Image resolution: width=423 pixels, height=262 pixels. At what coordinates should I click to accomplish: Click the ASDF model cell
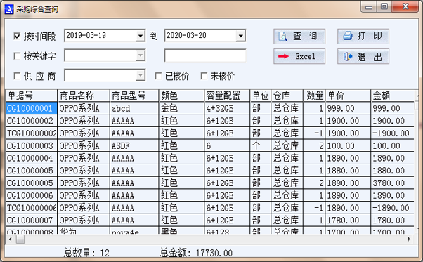[134, 145]
